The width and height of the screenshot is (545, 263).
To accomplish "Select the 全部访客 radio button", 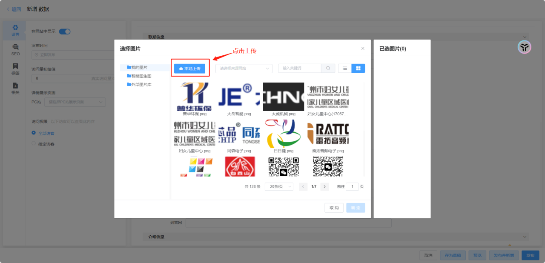I will [34, 133].
